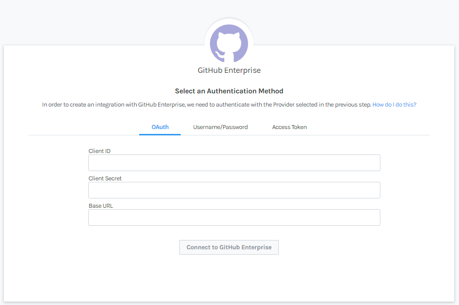This screenshot has width=459, height=305.
Task: Open the "How do I do this?" link
Action: (x=395, y=105)
